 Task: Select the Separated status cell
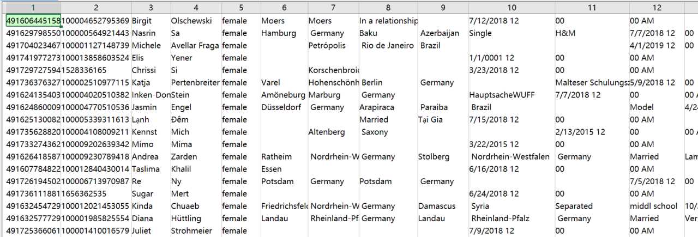pyautogui.click(x=591, y=206)
